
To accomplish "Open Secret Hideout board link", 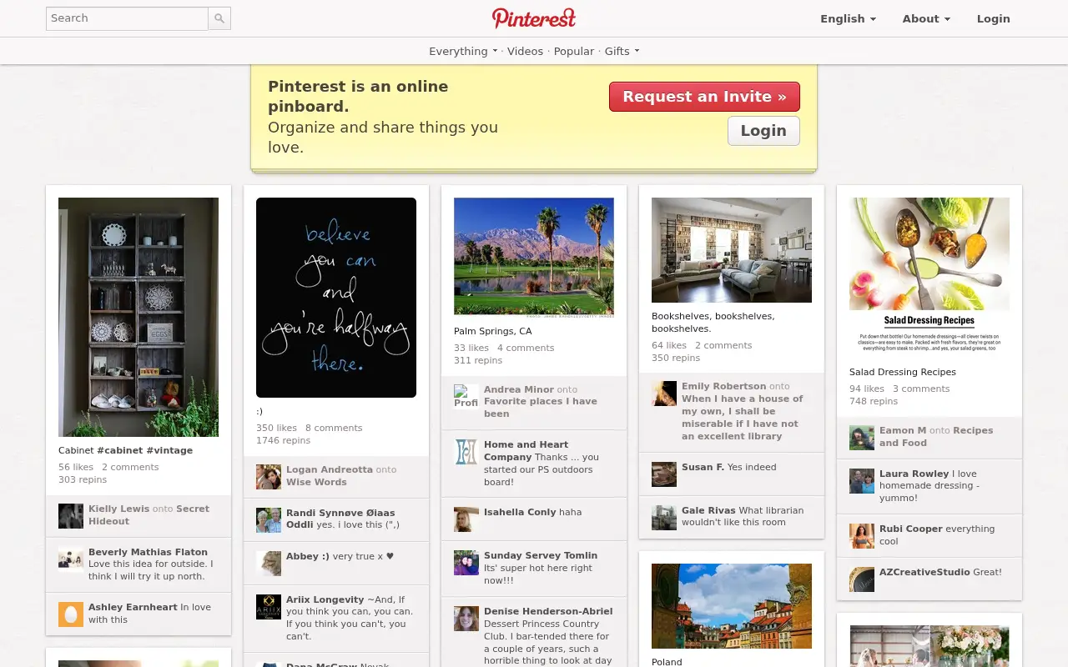I will 149,515.
